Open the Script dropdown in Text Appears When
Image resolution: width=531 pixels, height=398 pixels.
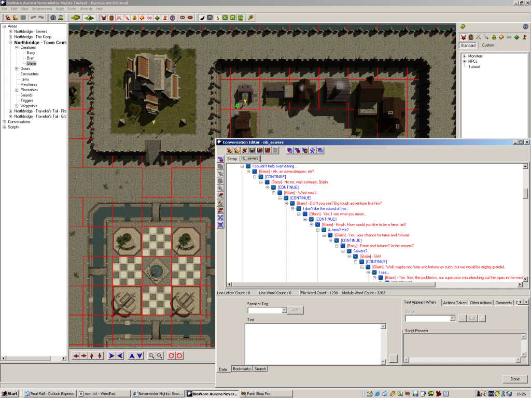[x=452, y=318]
